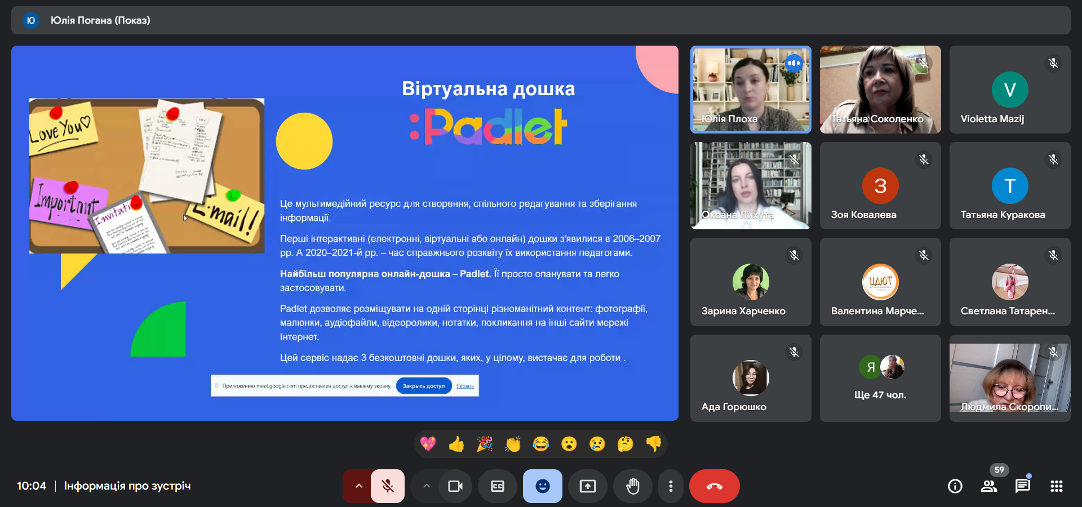Screen dimensions: 1082x507
Task: Click the Violetta Mazij V avatar
Action: pos(1010,90)
